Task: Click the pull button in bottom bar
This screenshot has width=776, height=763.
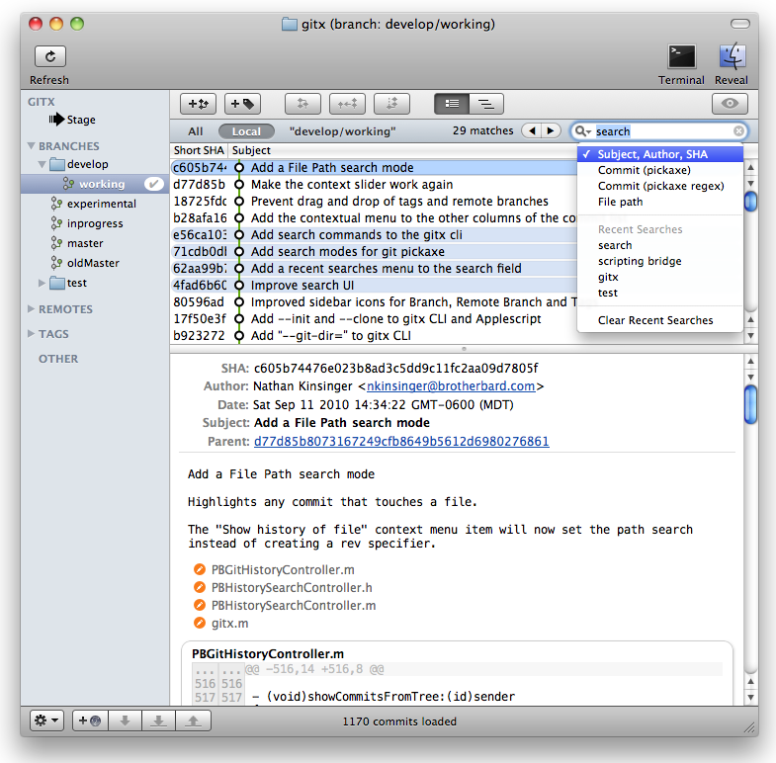Action: [x=159, y=721]
